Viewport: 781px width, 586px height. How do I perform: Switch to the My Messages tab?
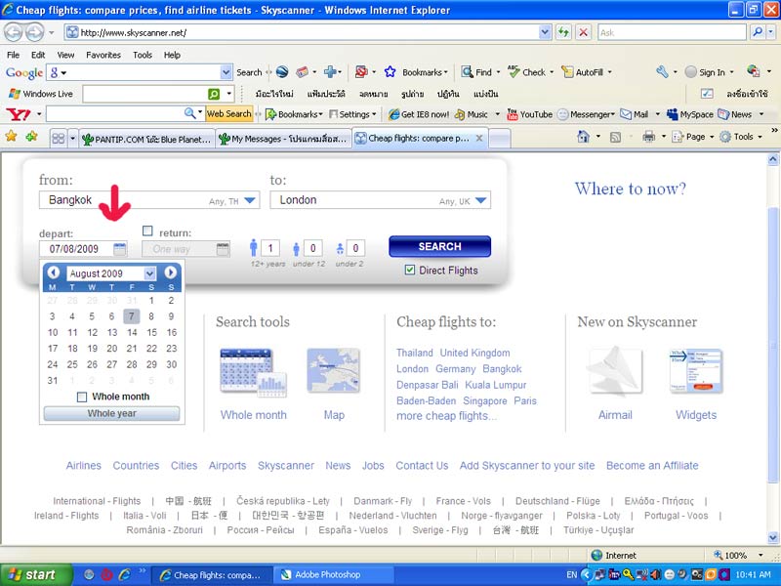pyautogui.click(x=283, y=139)
